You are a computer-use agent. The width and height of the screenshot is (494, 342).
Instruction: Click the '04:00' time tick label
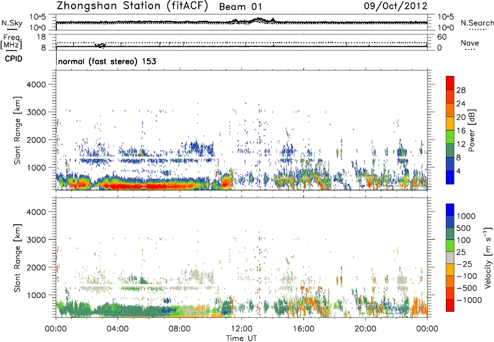117,329
